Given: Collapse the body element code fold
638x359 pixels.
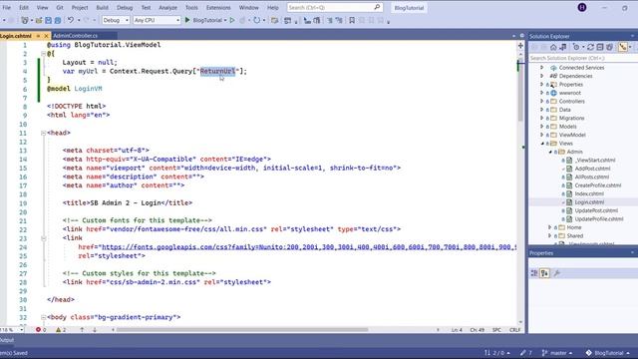Looking at the screenshot, I should 43,317.
